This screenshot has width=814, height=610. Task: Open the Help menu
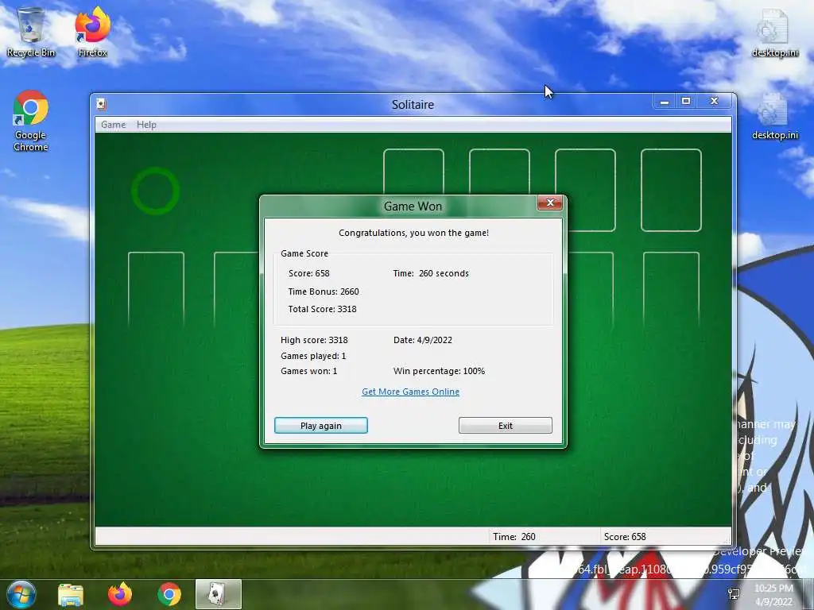[146, 125]
